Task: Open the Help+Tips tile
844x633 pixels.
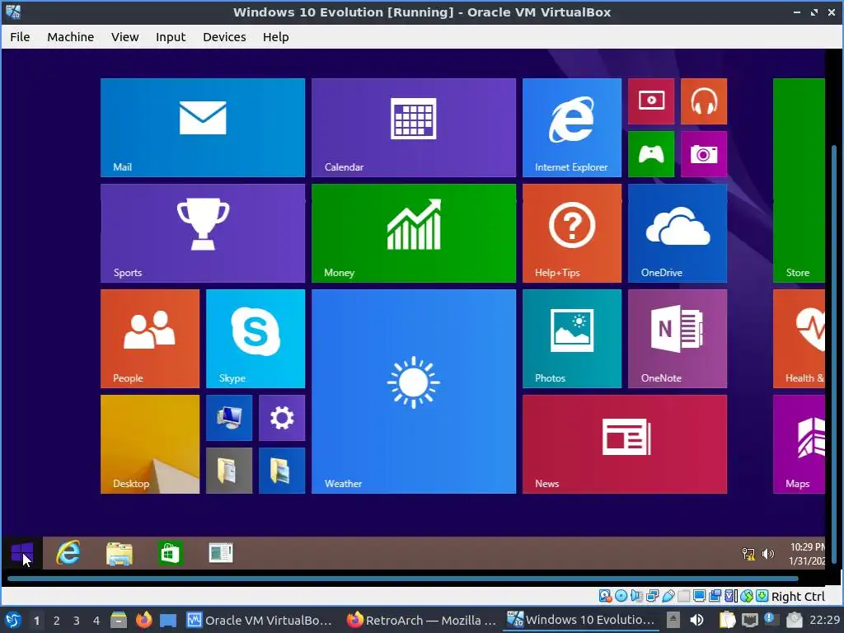Action: (572, 233)
